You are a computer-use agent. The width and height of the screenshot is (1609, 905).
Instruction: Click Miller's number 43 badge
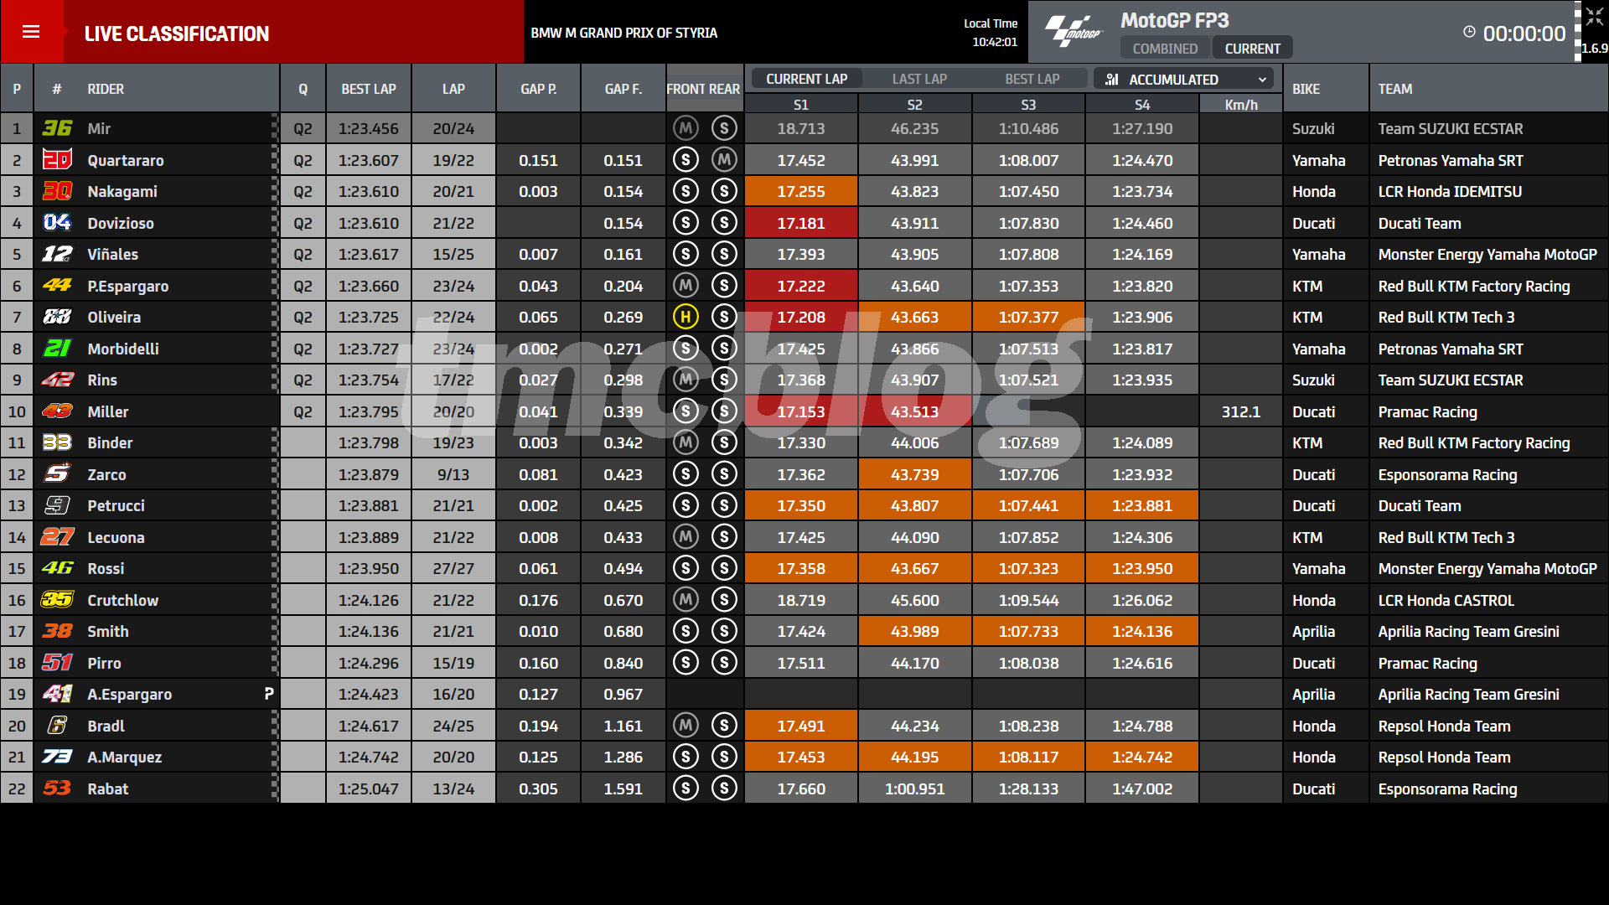coord(57,411)
